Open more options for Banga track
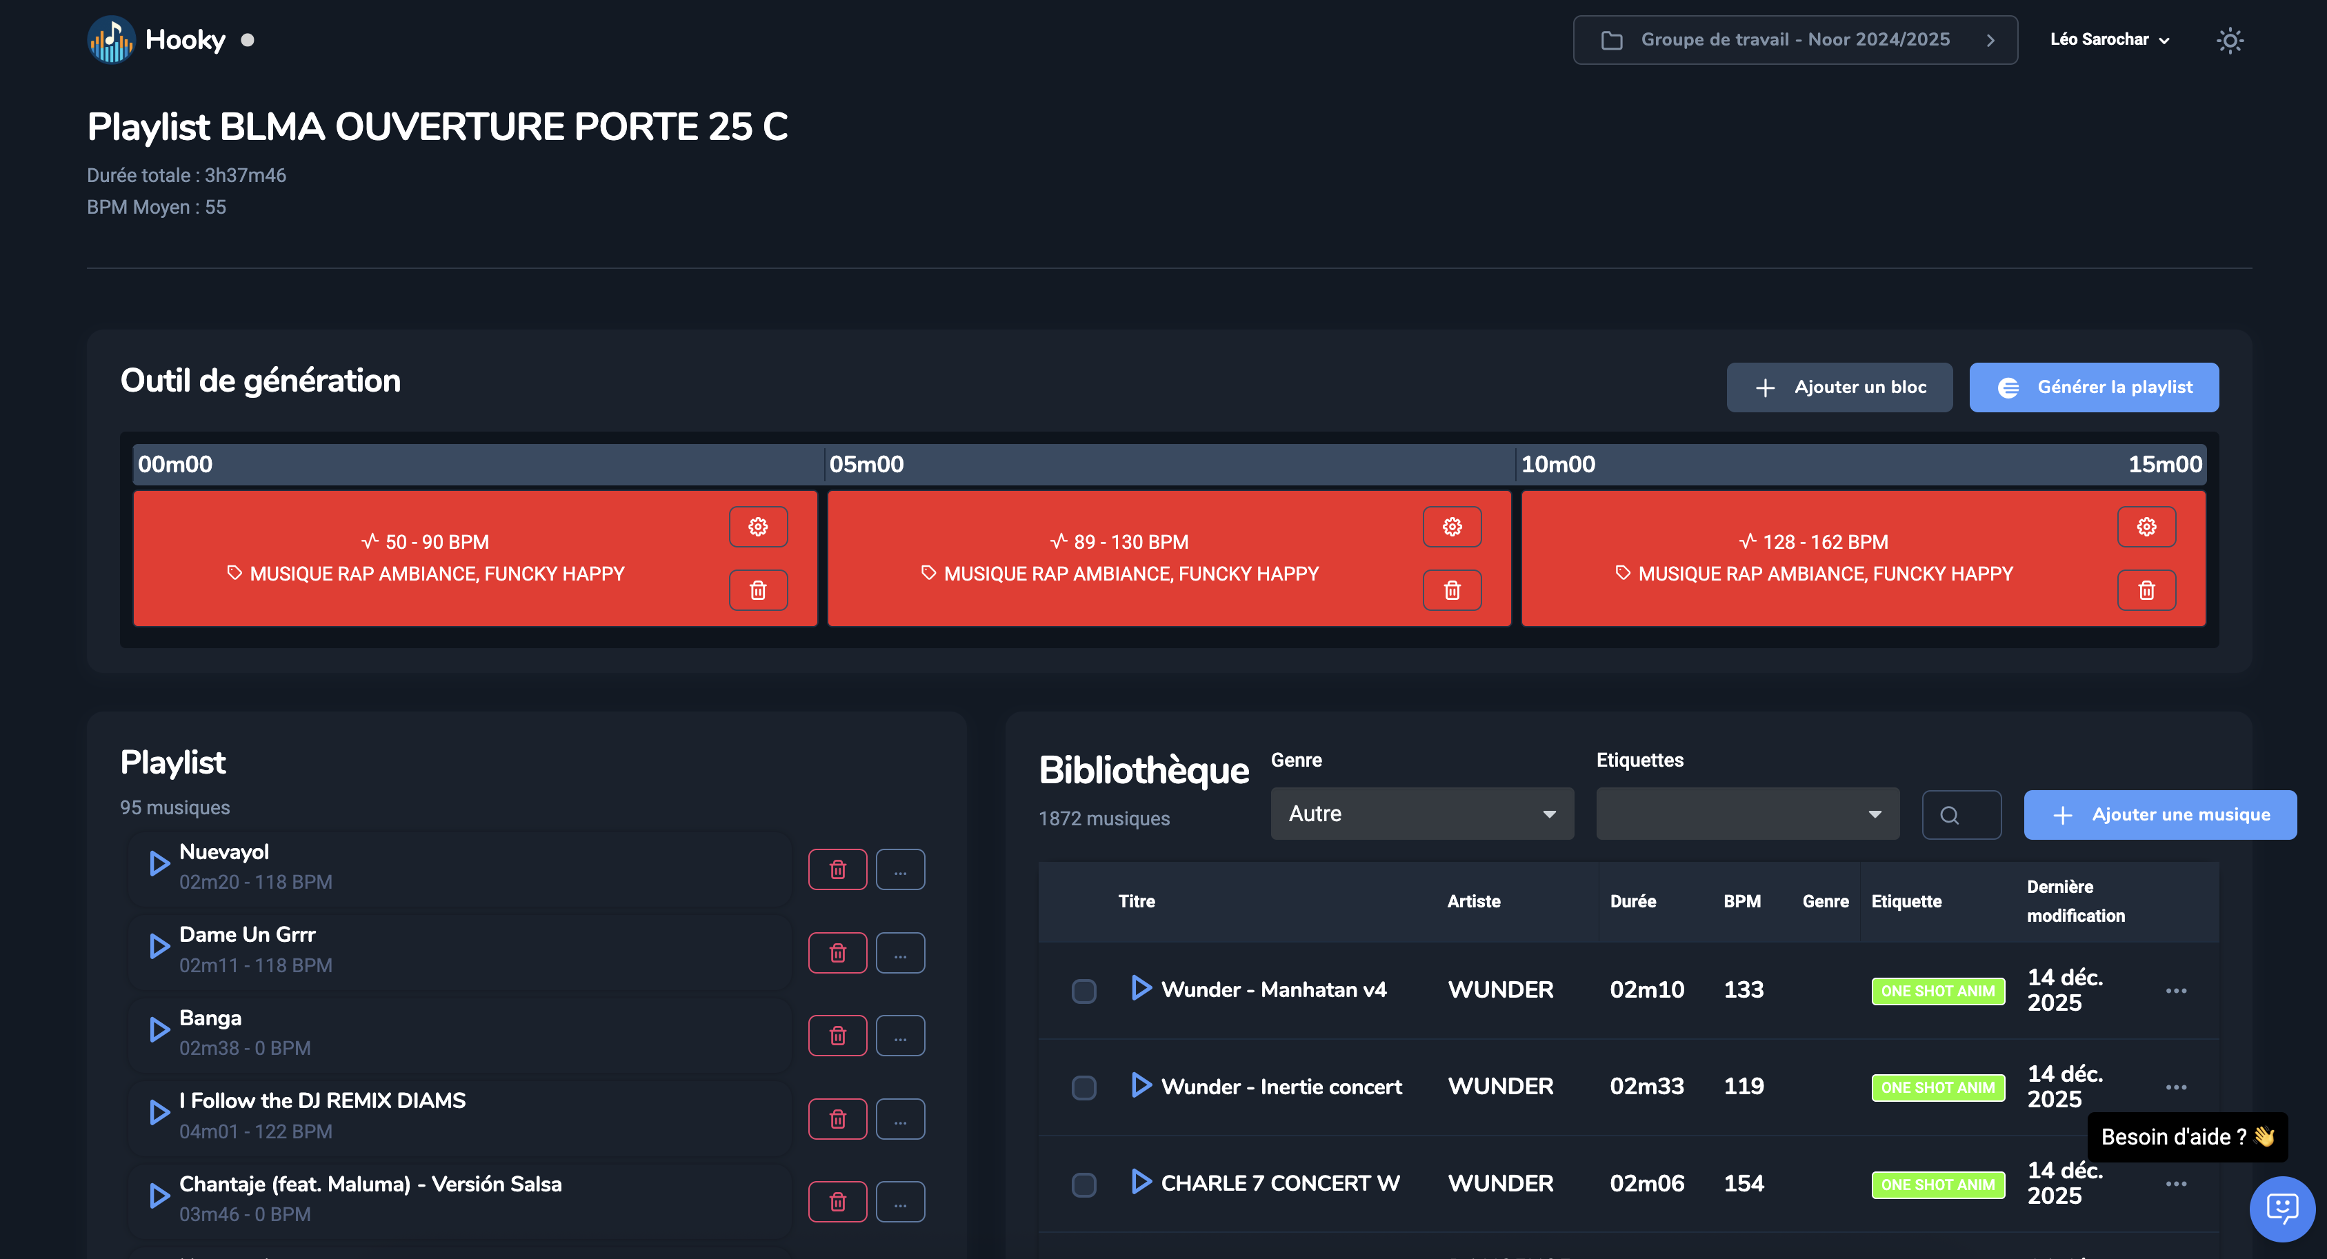The height and width of the screenshot is (1259, 2327). (900, 1036)
